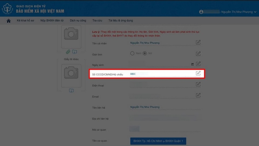The height and width of the screenshot is (146, 259).
Task: Click into the Tên liên hệ input field
Action: 165,107
